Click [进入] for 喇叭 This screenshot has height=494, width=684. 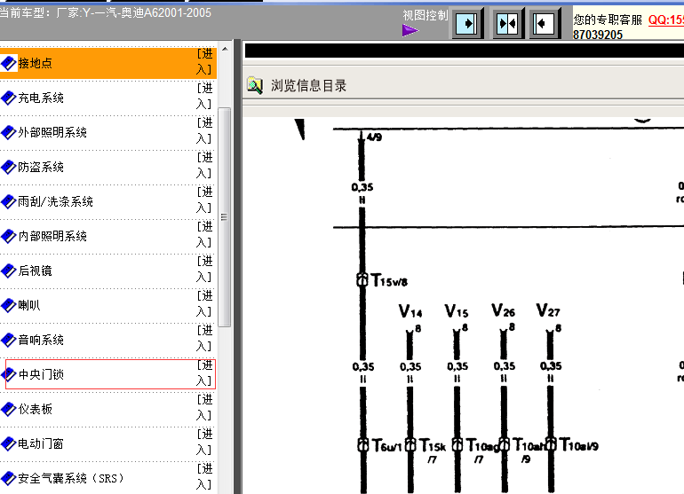pos(204,303)
